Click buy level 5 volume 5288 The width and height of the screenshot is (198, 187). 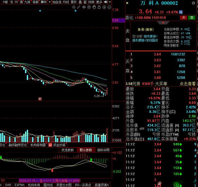pos(181,78)
